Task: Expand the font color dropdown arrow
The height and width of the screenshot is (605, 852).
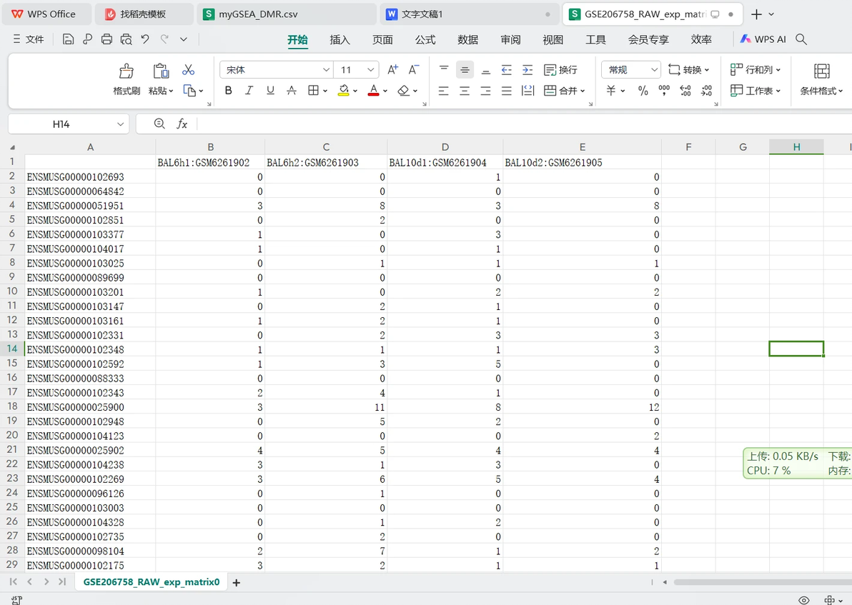Action: coord(385,91)
